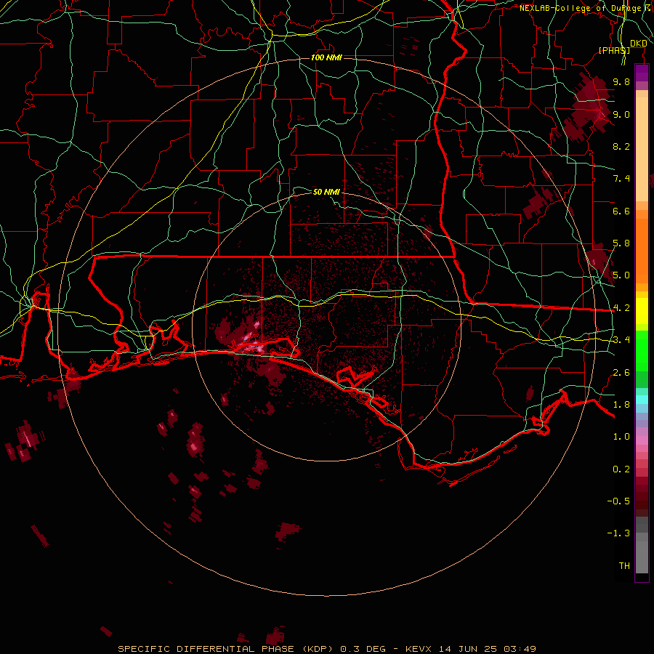Click the 9.8 value on color scale
Viewport: 654px width, 654px height.
click(621, 81)
